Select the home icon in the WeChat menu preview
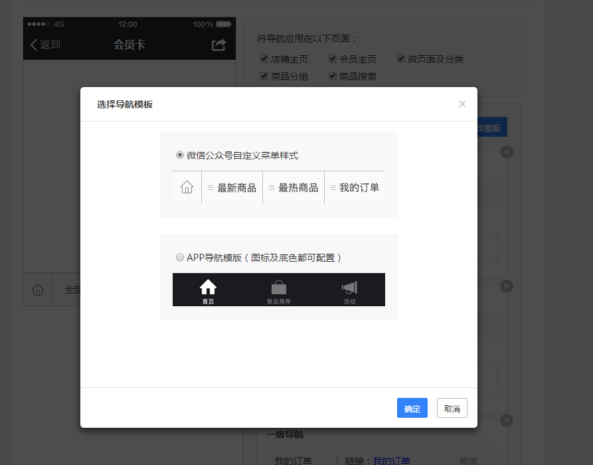Screen dimensions: 593x465 186,187
